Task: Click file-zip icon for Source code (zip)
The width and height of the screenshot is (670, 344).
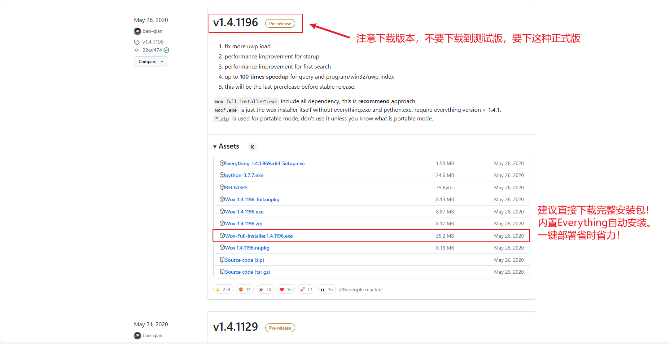Action: click(222, 260)
